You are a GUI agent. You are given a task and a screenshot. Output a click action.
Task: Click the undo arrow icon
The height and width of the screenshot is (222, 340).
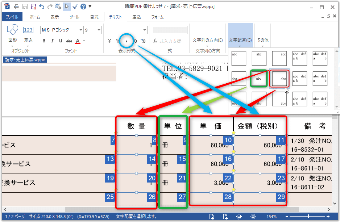[x=41, y=7]
